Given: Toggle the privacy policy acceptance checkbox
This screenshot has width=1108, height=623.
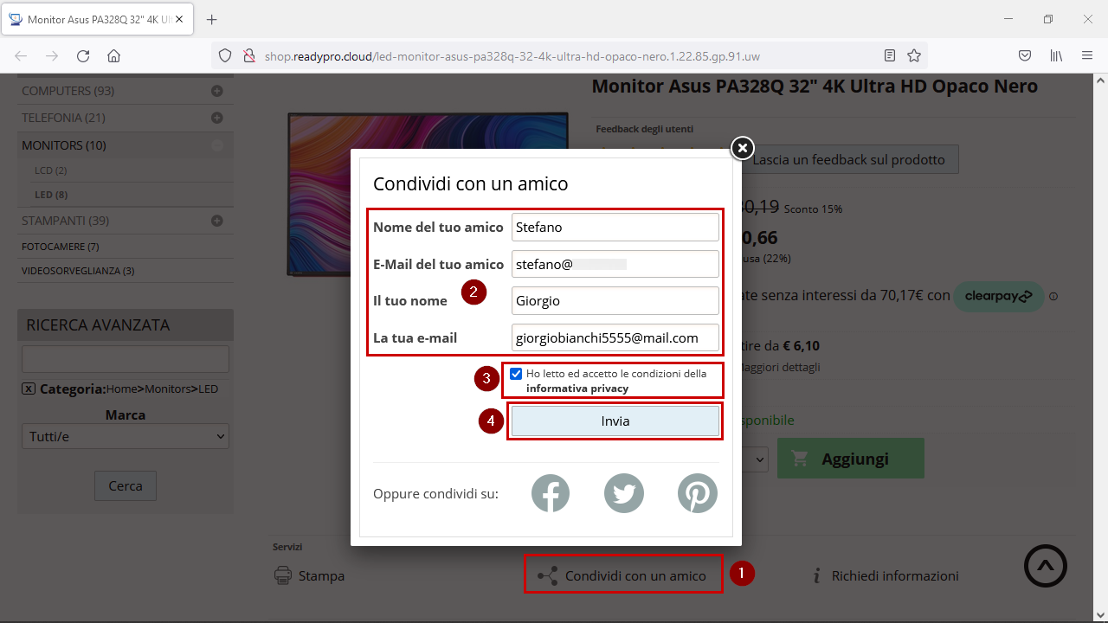Looking at the screenshot, I should (516, 374).
